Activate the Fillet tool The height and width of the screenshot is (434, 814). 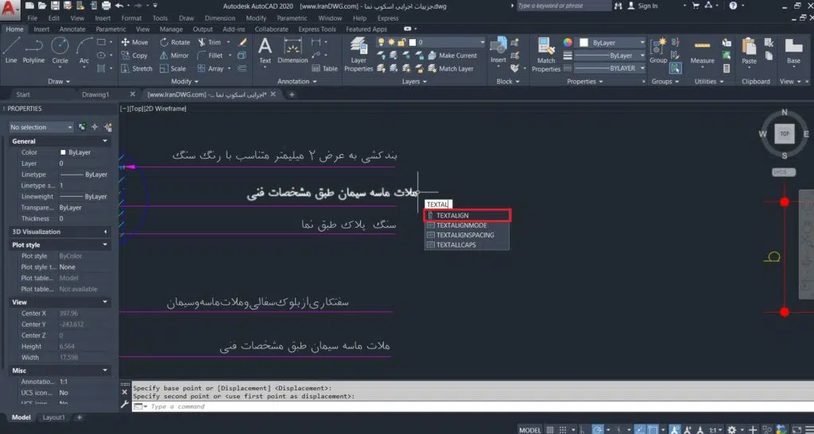(x=210, y=56)
